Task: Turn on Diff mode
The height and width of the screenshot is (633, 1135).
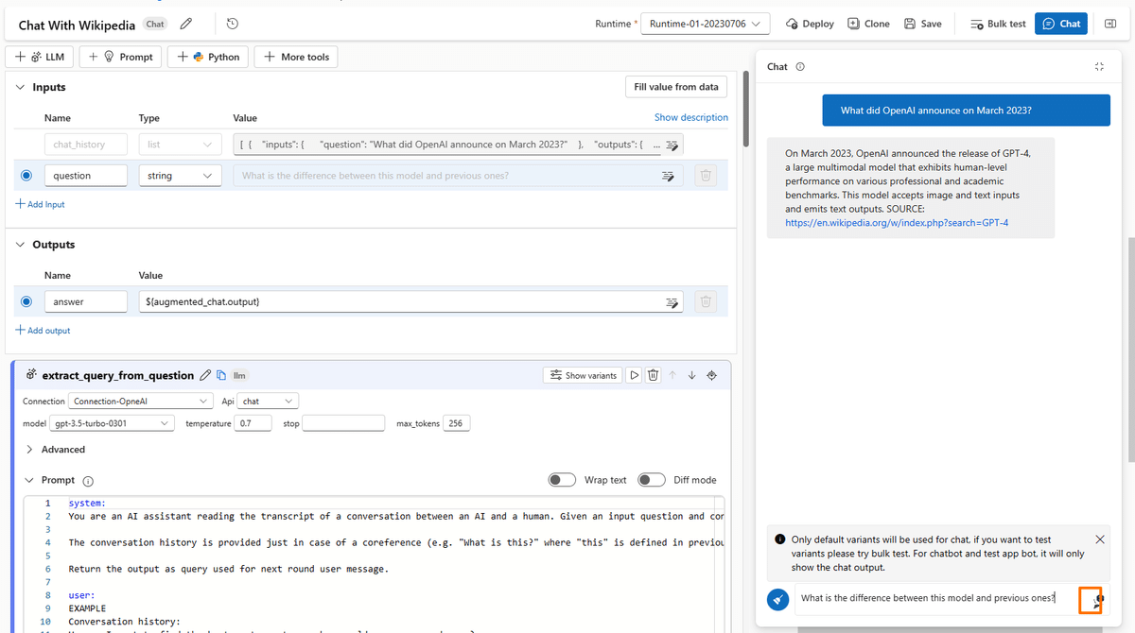Action: 651,480
